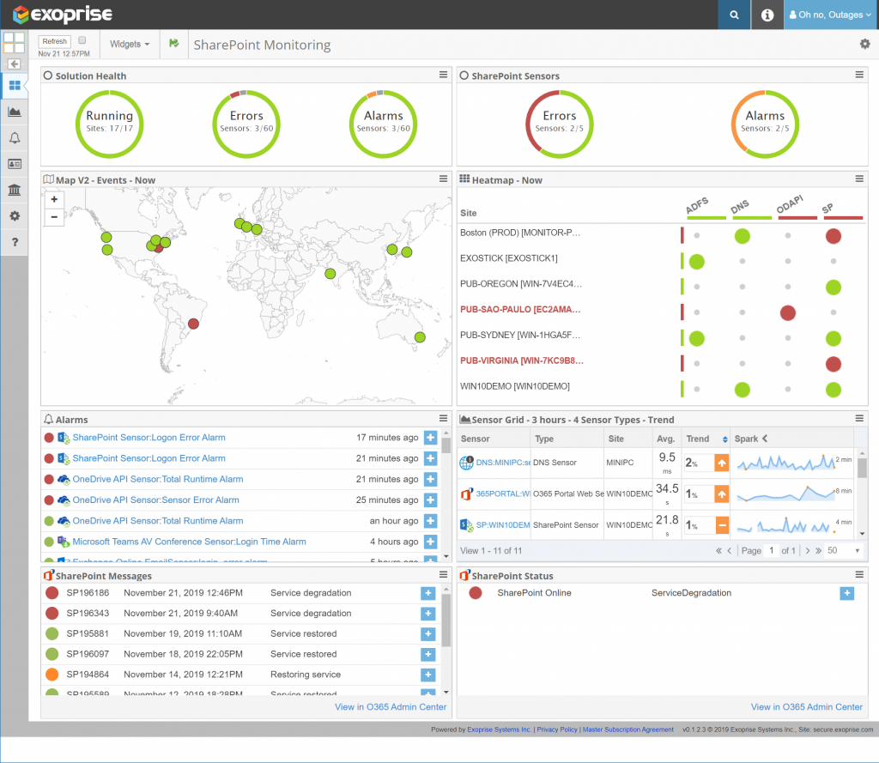The image size is (879, 763).
Task: Expand message SP195881 details
Action: pyautogui.click(x=427, y=634)
